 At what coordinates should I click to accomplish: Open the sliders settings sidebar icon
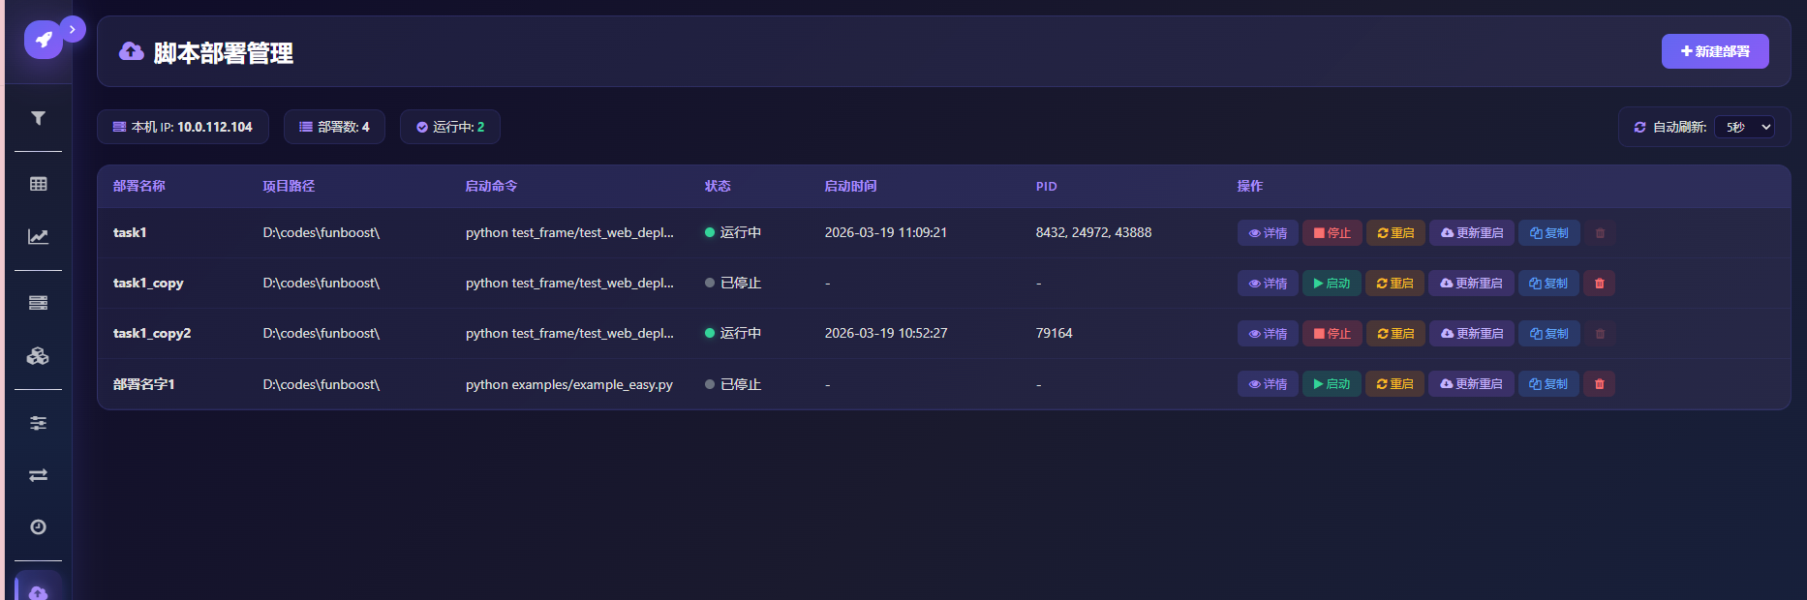pos(38,423)
